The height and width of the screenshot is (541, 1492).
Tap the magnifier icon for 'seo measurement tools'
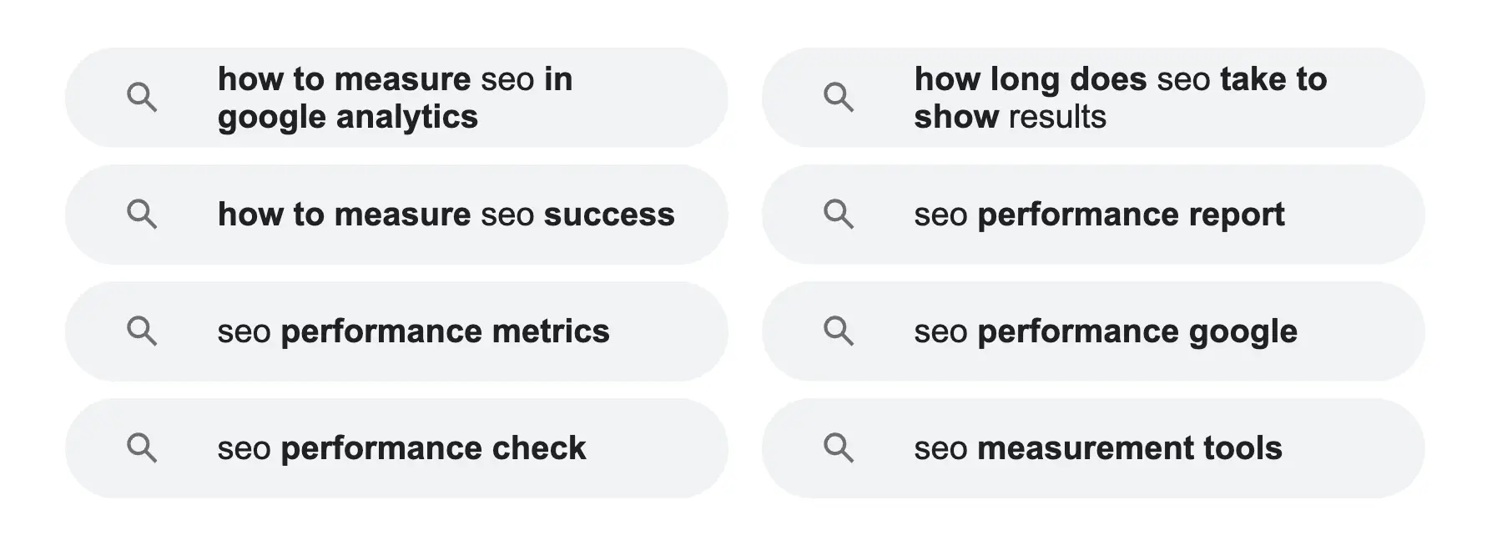pos(838,448)
